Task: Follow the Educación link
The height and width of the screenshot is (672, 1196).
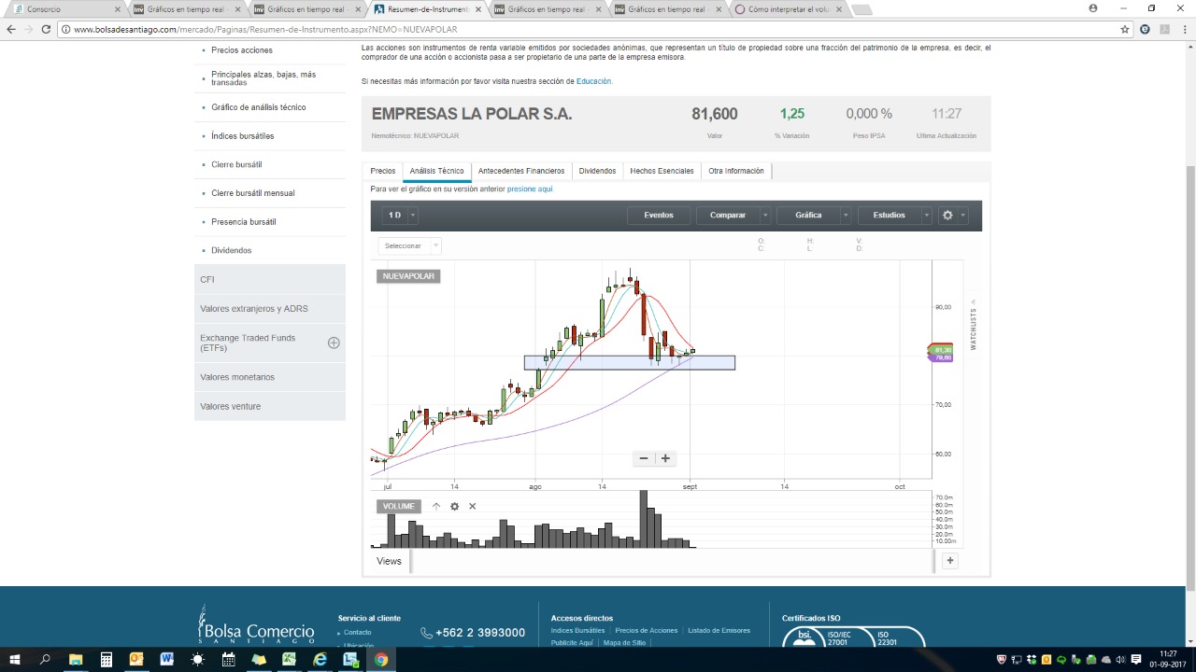Action: click(594, 81)
